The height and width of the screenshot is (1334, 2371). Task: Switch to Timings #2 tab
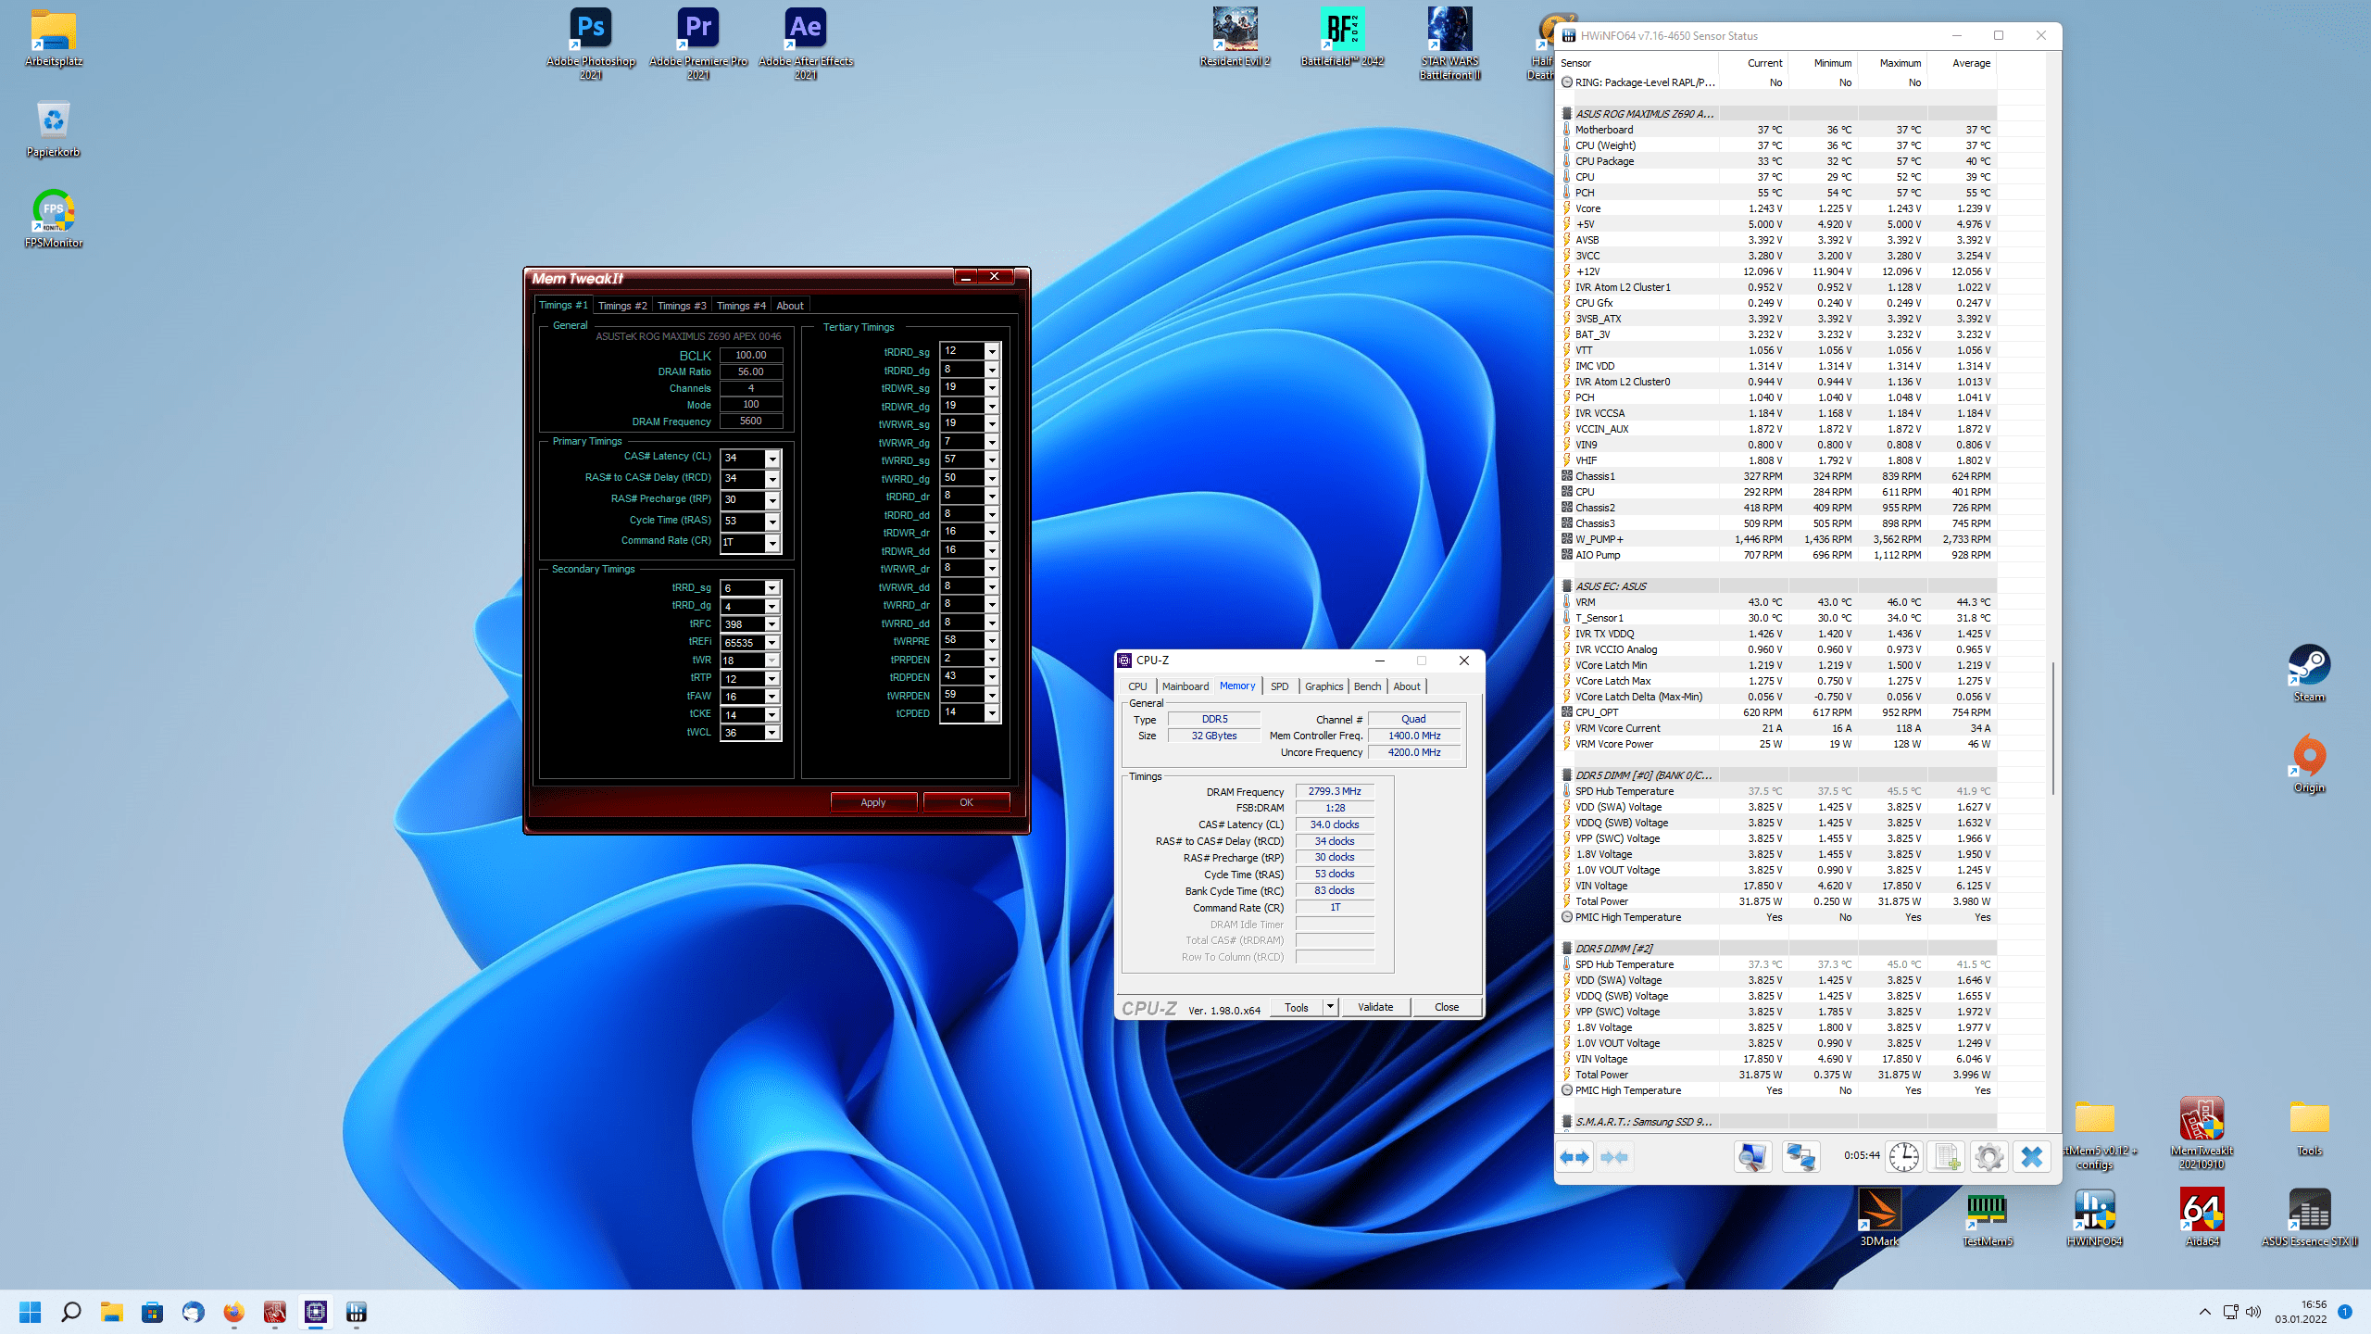pos(622,306)
